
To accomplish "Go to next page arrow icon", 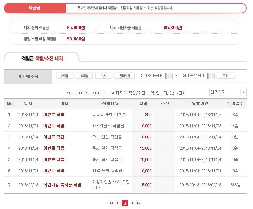I will coord(132,203).
